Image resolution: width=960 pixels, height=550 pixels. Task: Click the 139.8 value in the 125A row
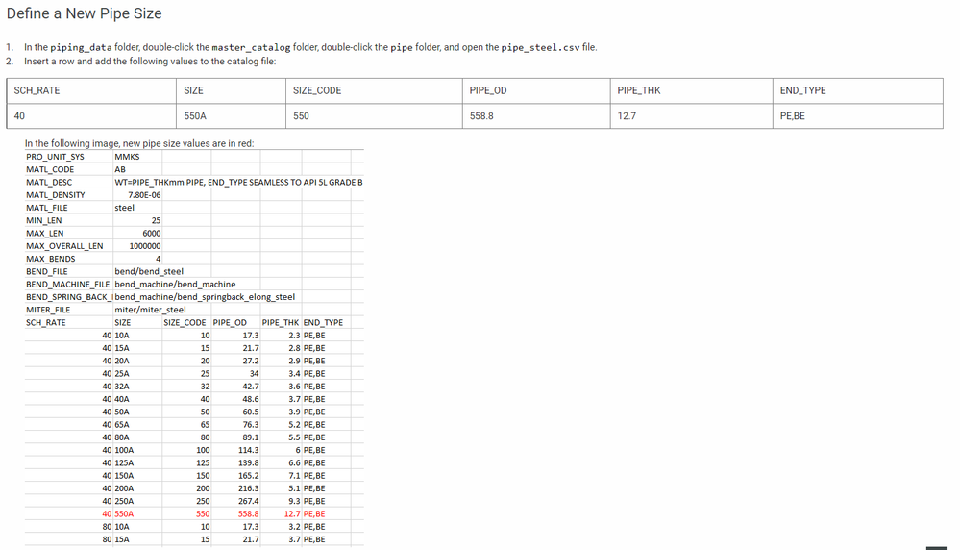[249, 463]
